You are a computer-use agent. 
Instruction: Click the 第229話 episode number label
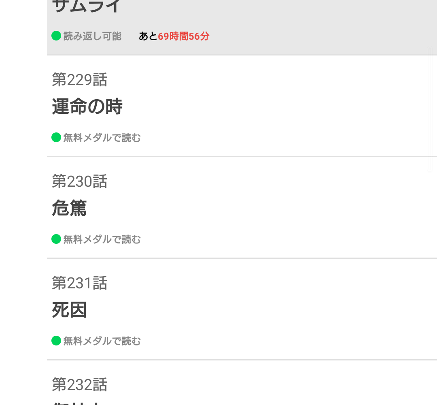(x=79, y=79)
